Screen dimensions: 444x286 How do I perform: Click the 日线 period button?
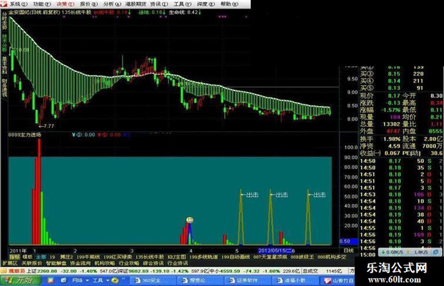[x=349, y=251]
